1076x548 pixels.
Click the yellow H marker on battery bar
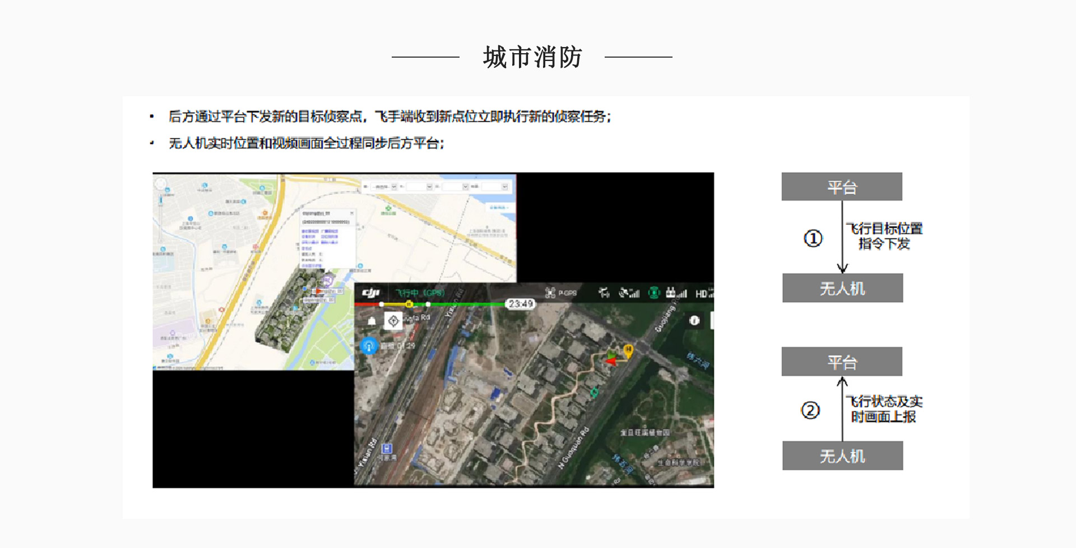pos(409,304)
